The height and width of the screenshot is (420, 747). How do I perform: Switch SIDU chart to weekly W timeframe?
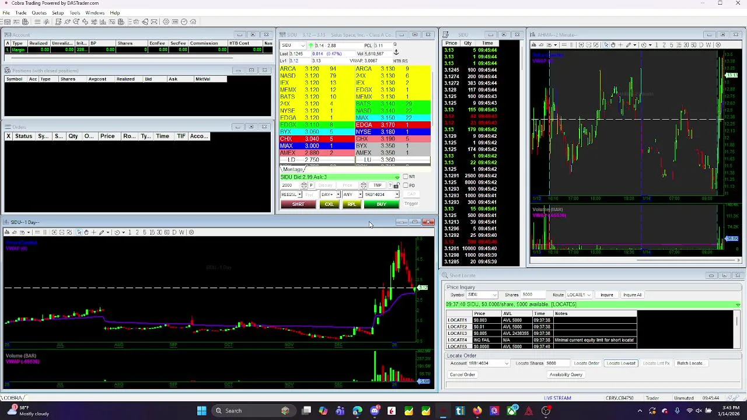pyautogui.click(x=181, y=232)
